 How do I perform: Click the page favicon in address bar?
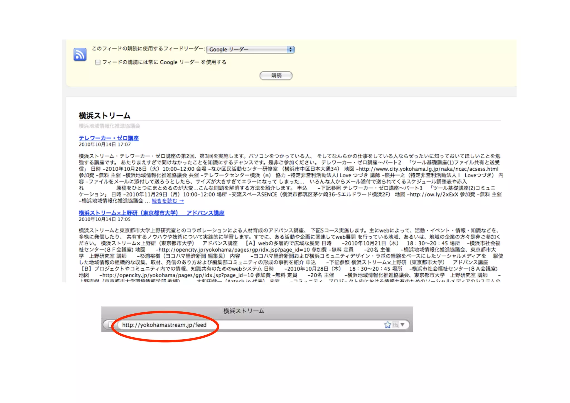pos(110,325)
